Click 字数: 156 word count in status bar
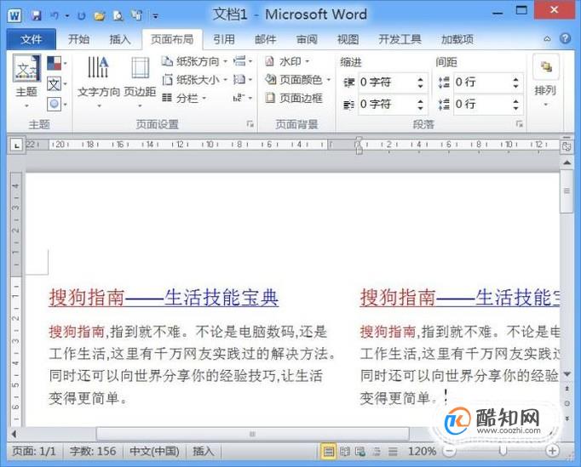Viewport: 581px width, 467px height. [x=93, y=451]
